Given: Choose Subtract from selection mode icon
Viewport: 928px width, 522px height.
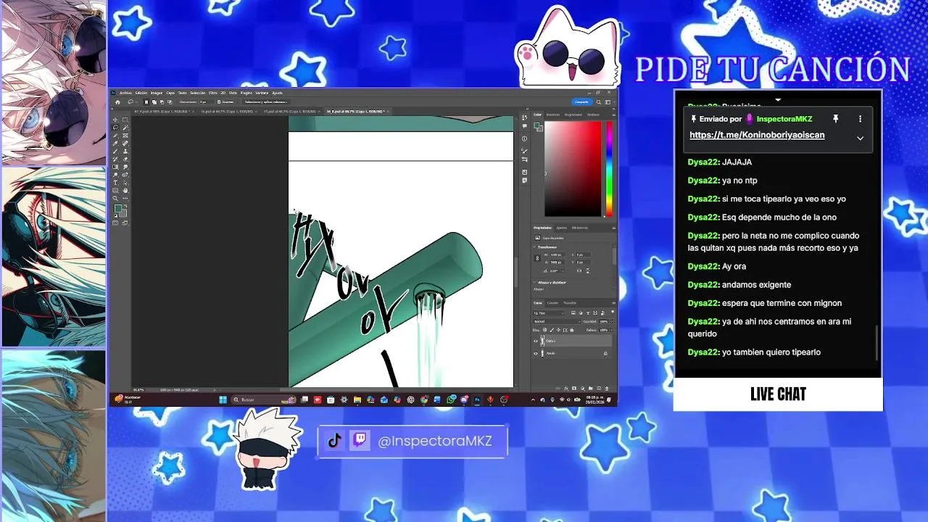Looking at the screenshot, I should pyautogui.click(x=162, y=102).
